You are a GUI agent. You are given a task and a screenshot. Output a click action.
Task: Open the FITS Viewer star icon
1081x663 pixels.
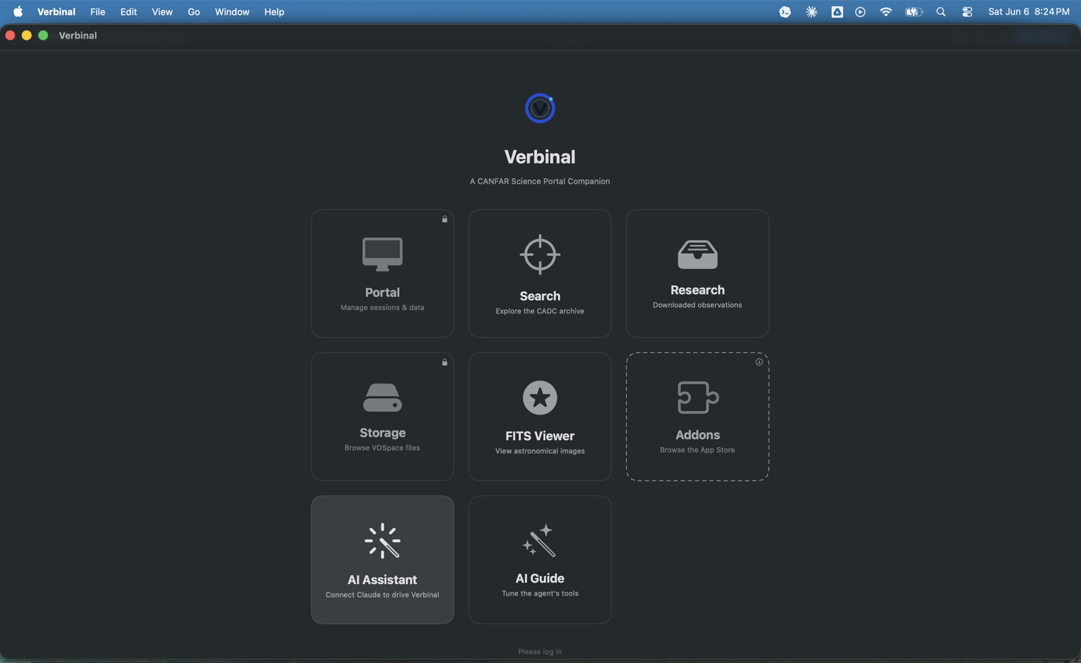[x=540, y=398]
